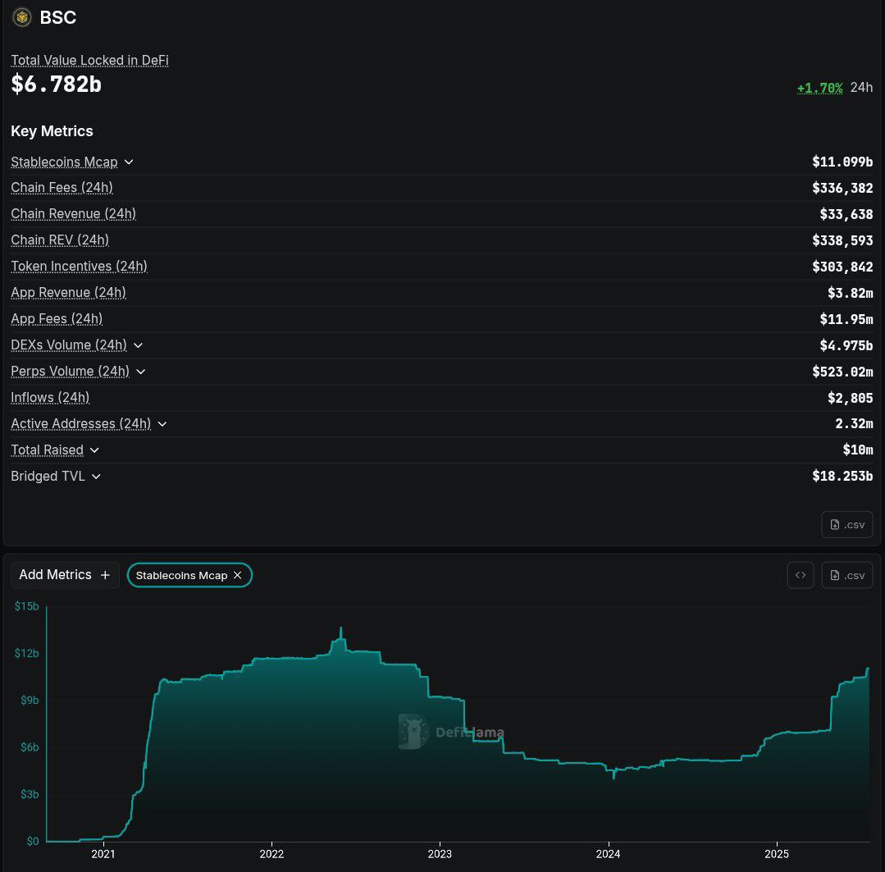Click the 2023 x-axis label

click(440, 854)
